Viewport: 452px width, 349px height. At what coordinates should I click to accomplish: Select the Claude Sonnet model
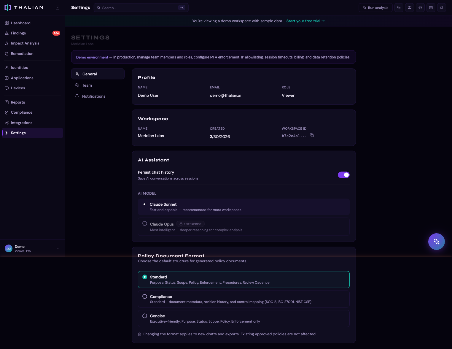(244, 207)
